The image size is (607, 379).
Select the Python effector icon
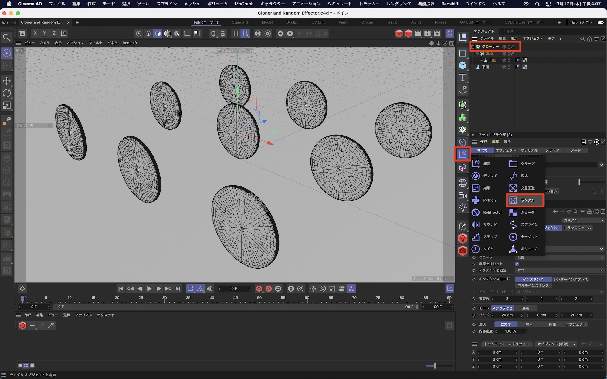tap(476, 200)
